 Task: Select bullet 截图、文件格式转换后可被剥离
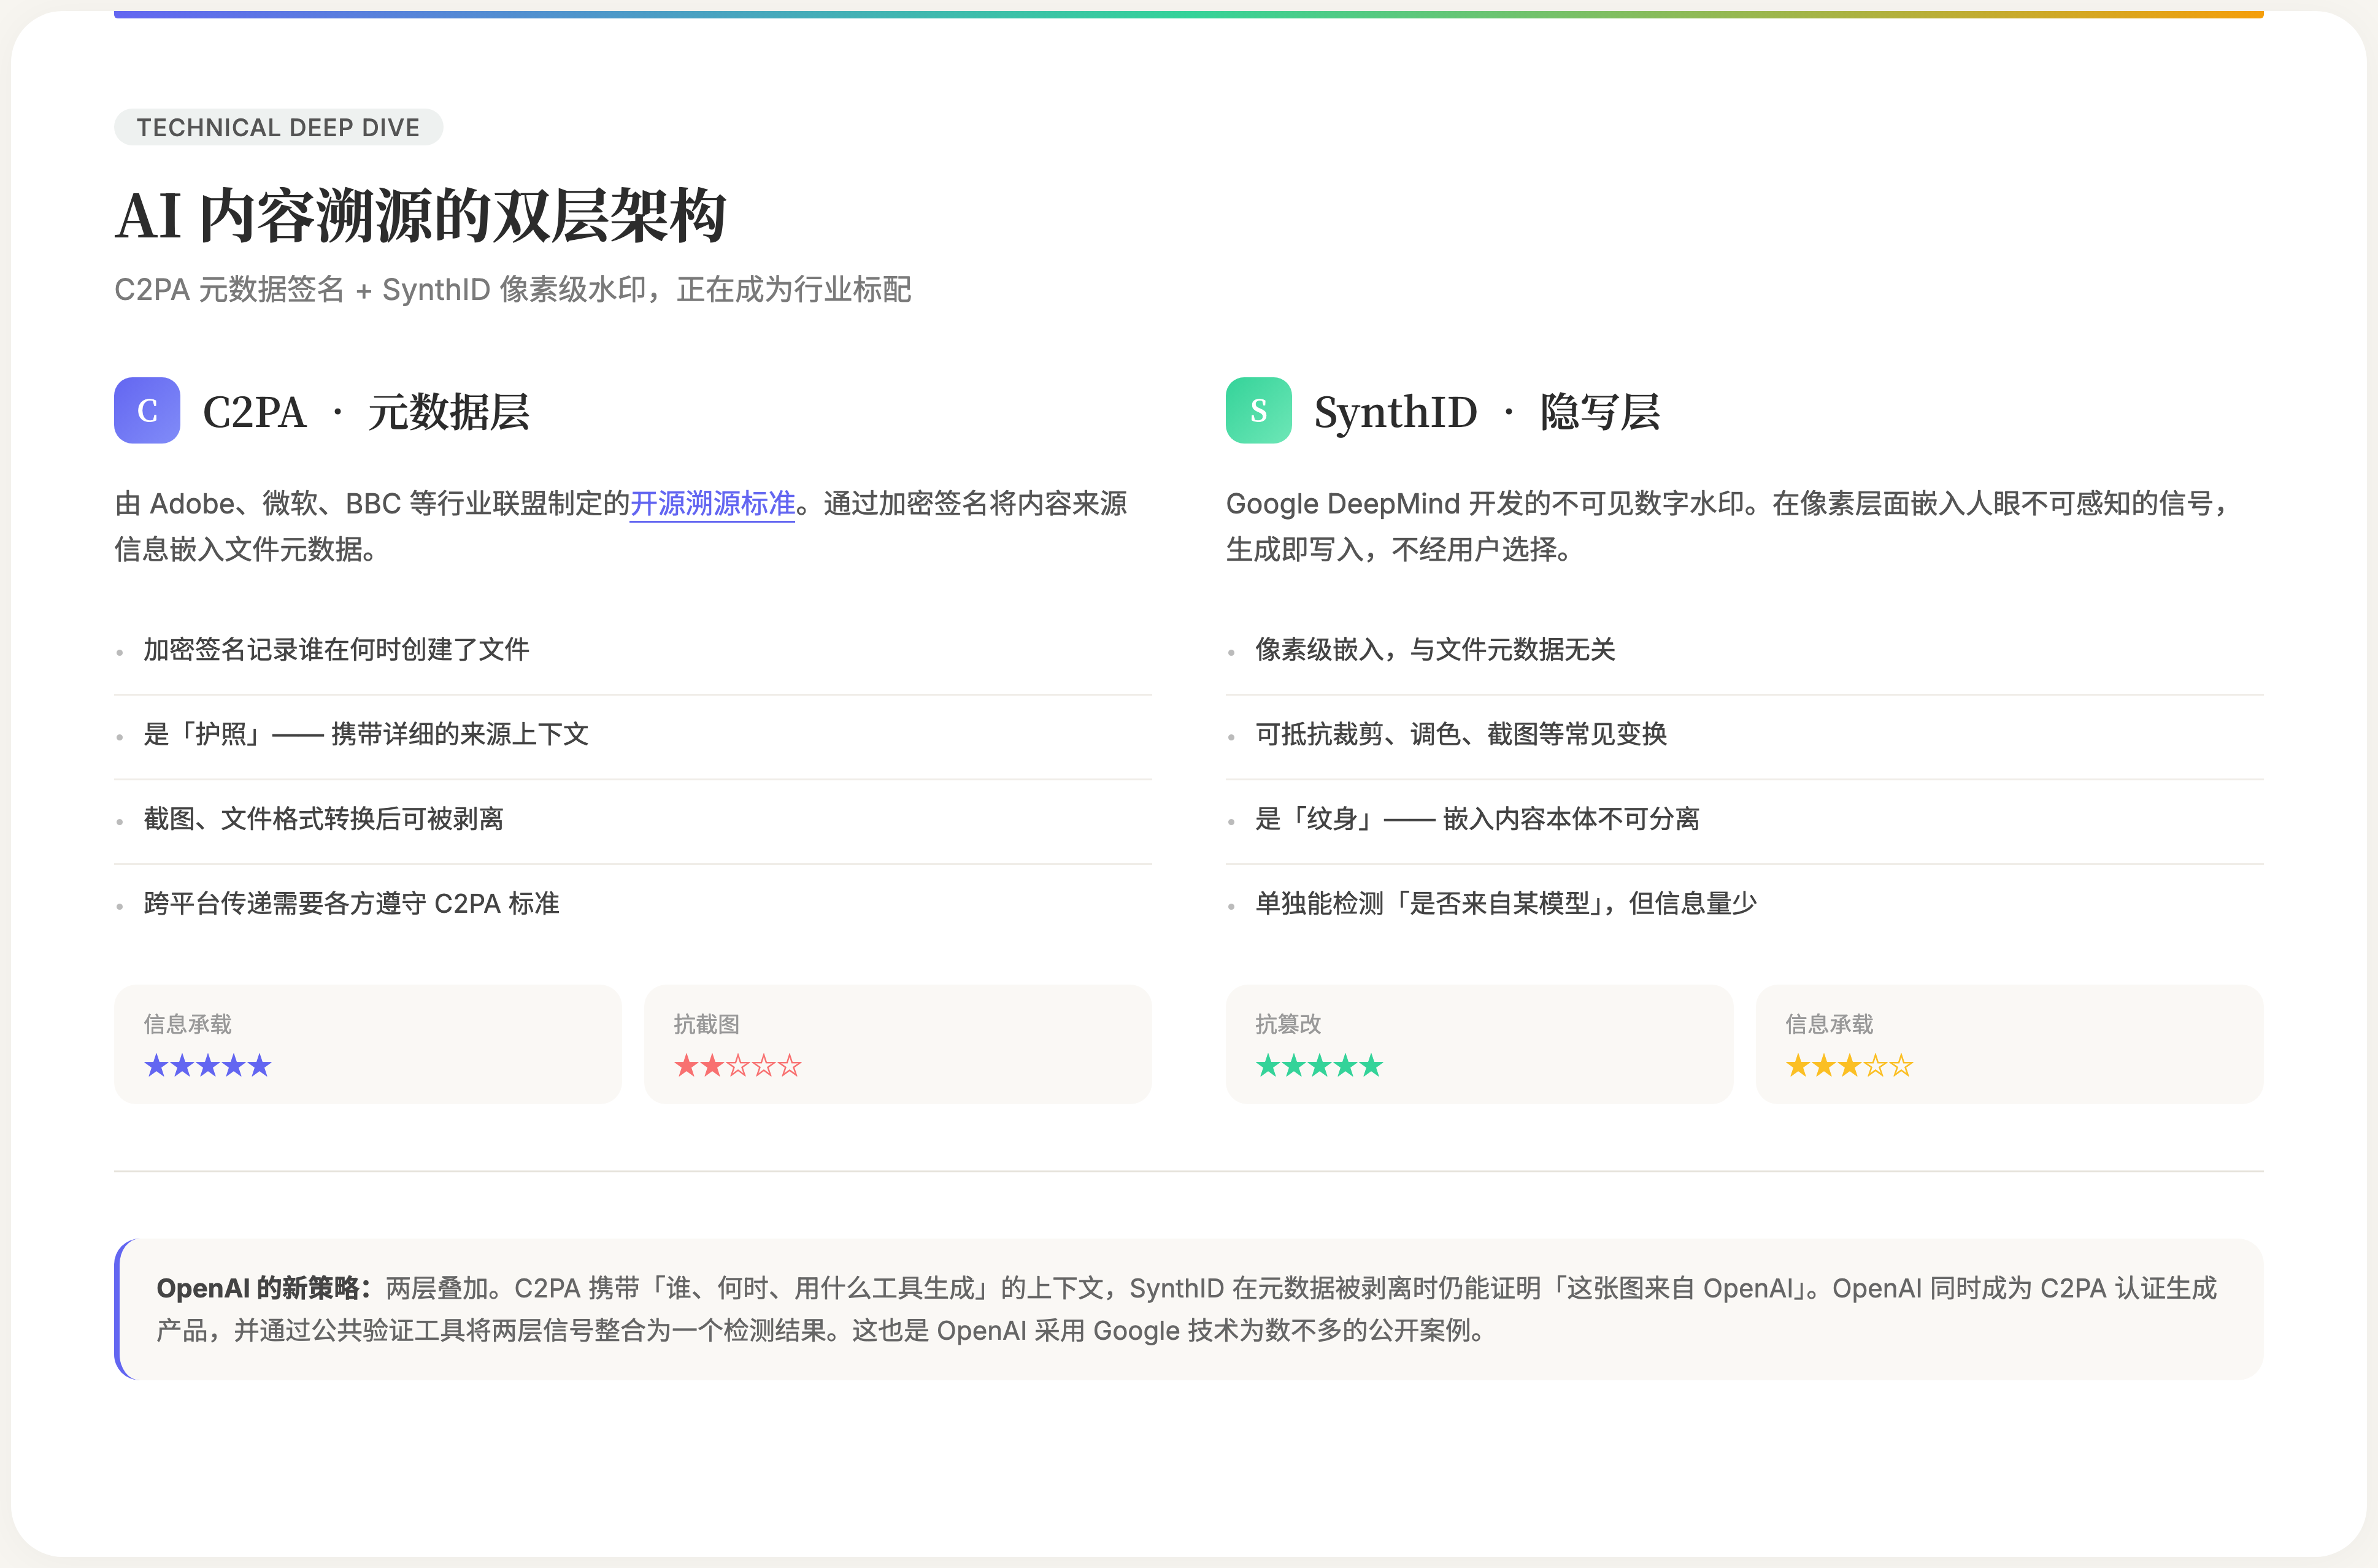(x=323, y=819)
